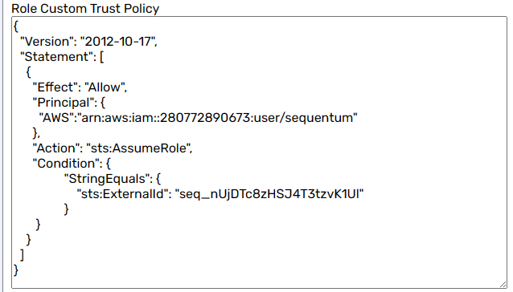Click the seq_nUjDTc8zHSJ4T3tzvK1UI external ID value

click(x=269, y=194)
